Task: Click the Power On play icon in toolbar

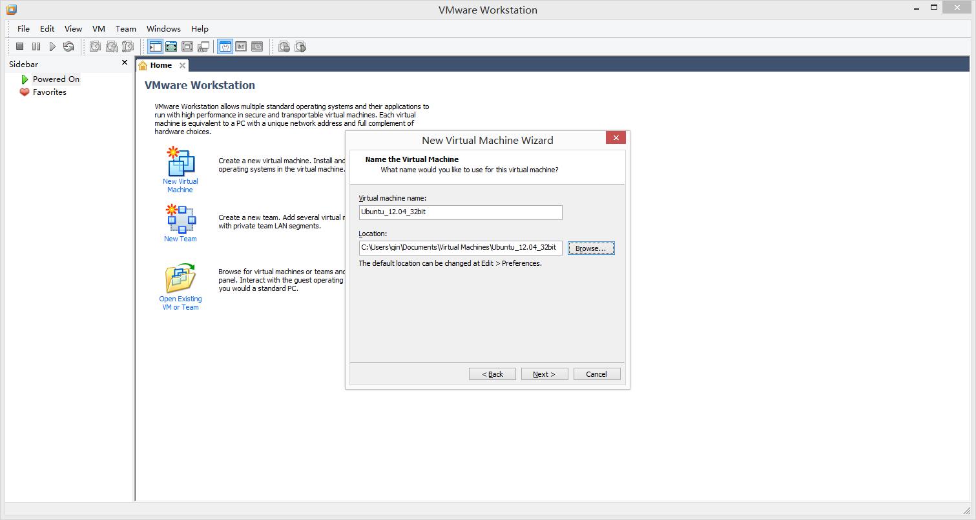Action: 52,46
